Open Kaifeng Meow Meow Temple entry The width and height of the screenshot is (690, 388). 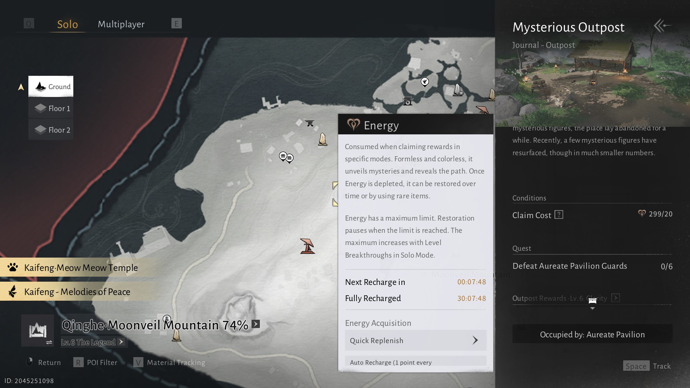pos(81,268)
